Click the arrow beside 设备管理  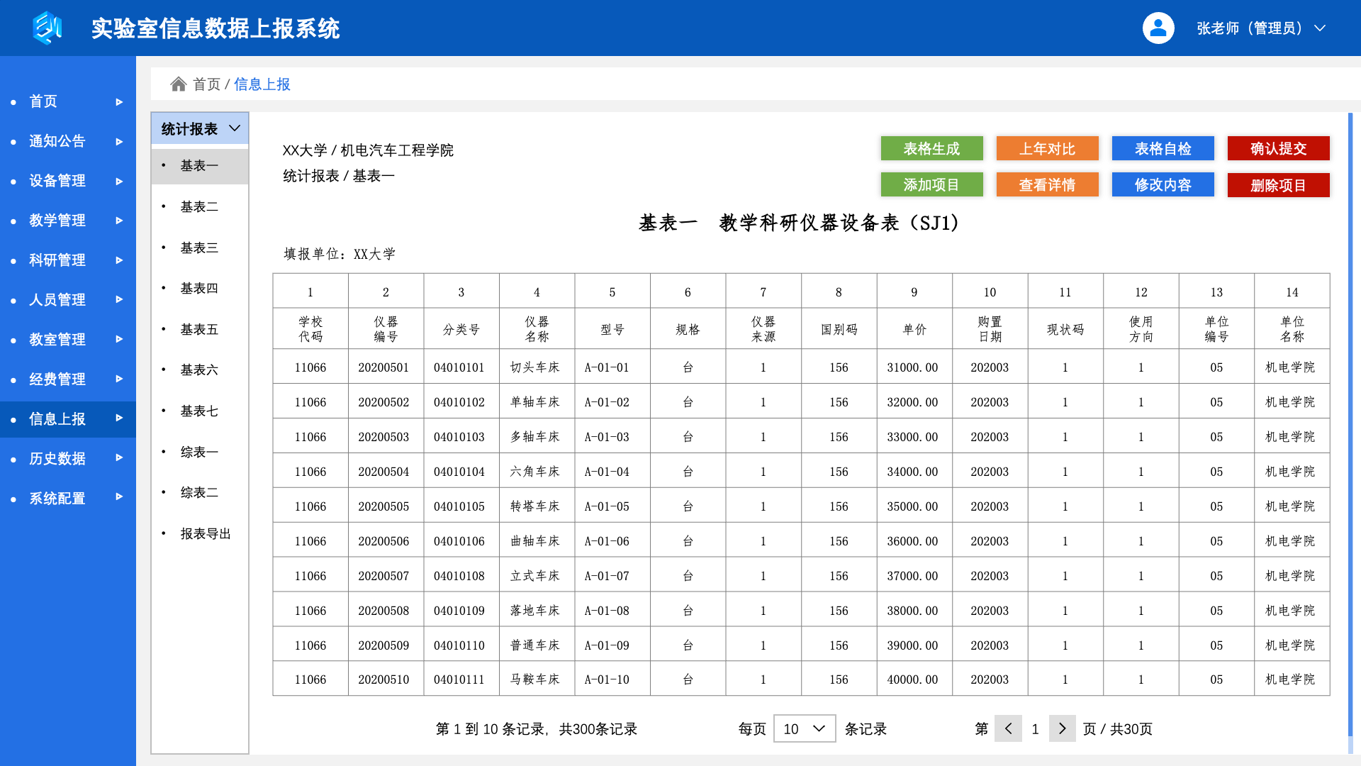[119, 181]
